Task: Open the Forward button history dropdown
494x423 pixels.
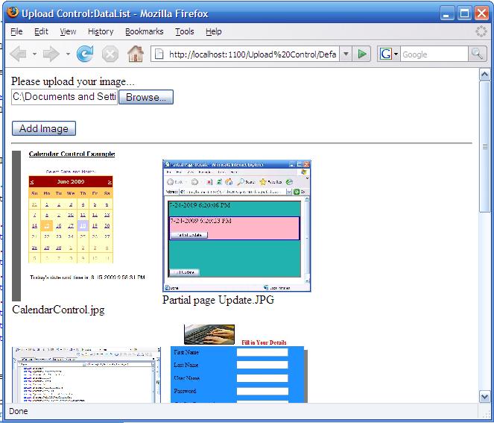Action: click(68, 54)
